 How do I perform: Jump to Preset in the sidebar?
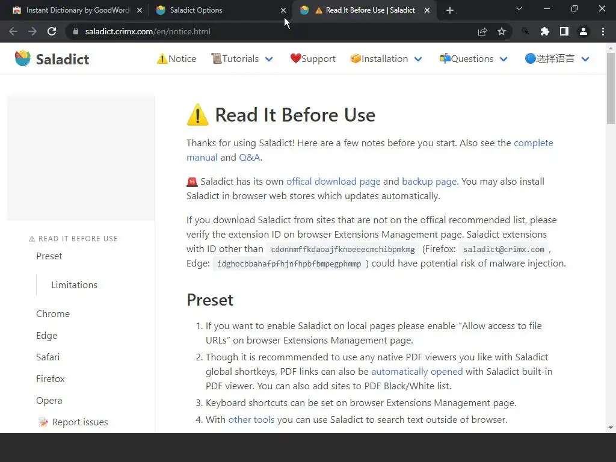(x=49, y=256)
